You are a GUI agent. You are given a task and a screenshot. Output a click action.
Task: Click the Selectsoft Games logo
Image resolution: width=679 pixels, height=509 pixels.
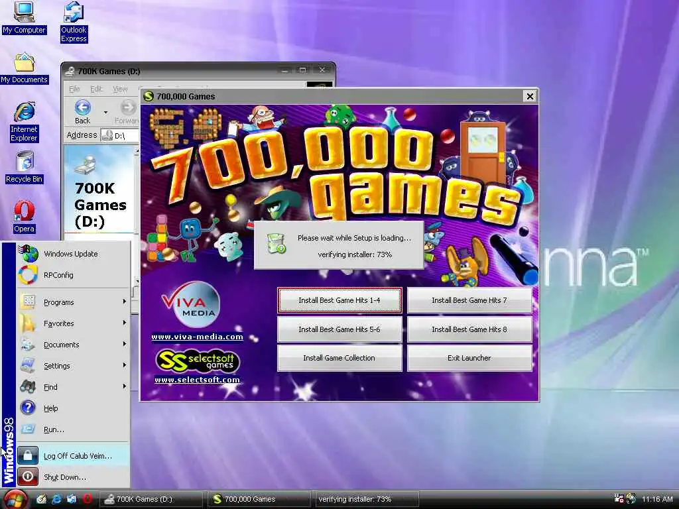point(197,361)
